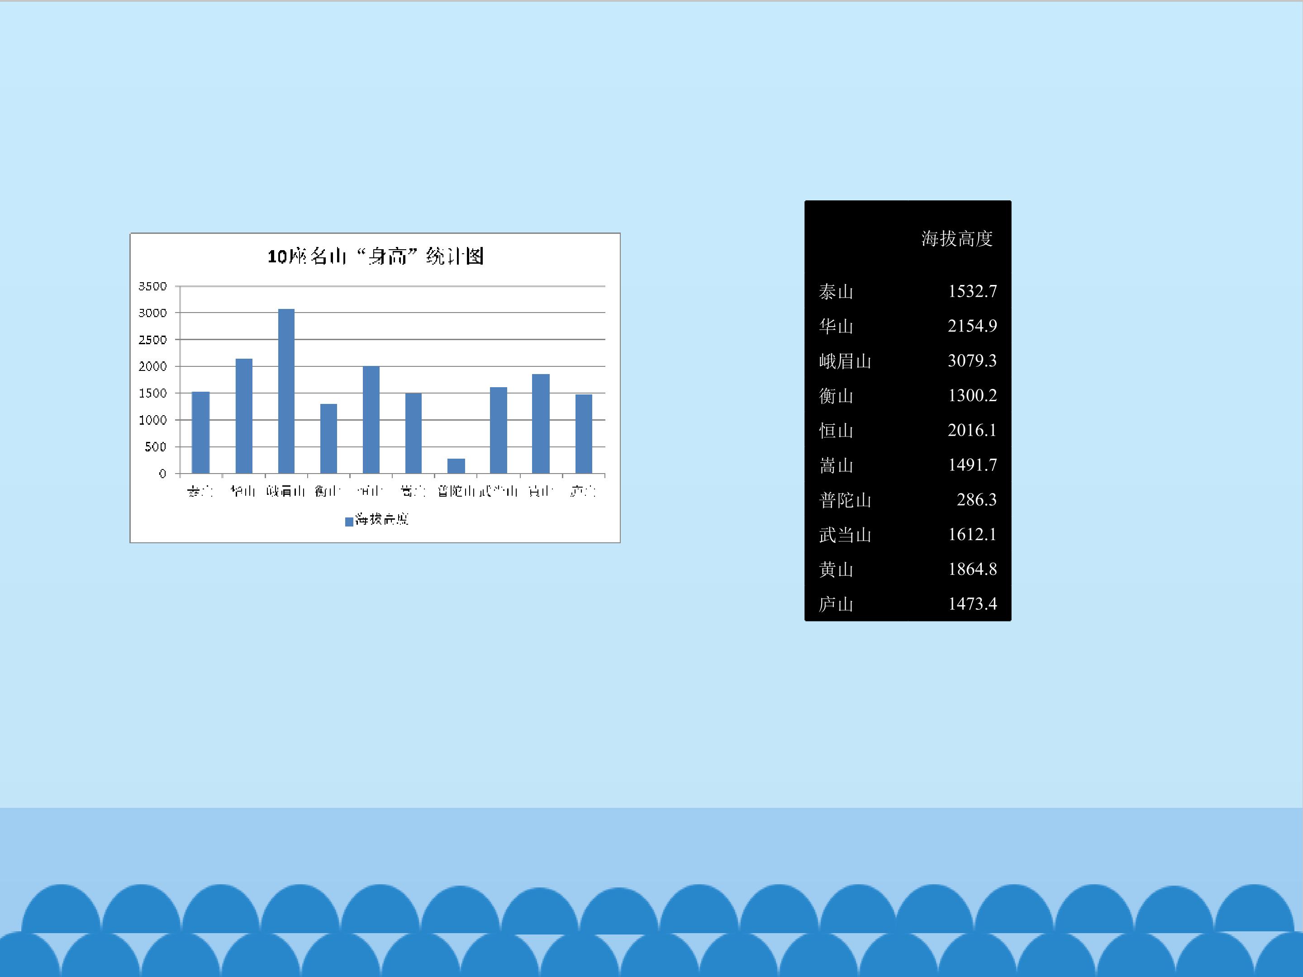Click the 嵩山 table row label
This screenshot has height=977, width=1303.
point(836,465)
